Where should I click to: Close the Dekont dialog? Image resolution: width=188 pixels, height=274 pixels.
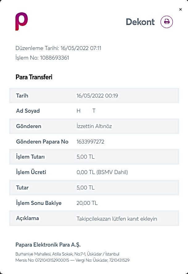(181, 10)
